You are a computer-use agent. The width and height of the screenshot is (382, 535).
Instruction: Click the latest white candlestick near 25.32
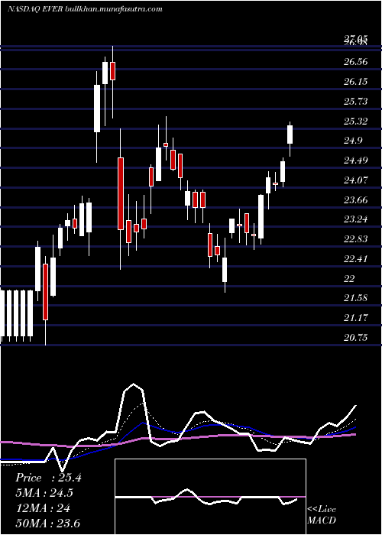click(x=290, y=139)
